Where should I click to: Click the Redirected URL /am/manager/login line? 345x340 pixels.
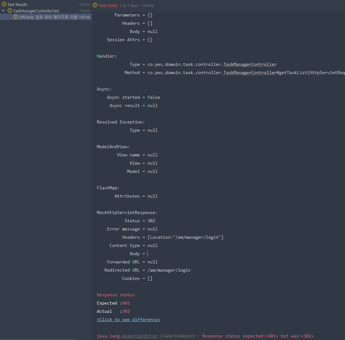pyautogui.click(x=147, y=270)
